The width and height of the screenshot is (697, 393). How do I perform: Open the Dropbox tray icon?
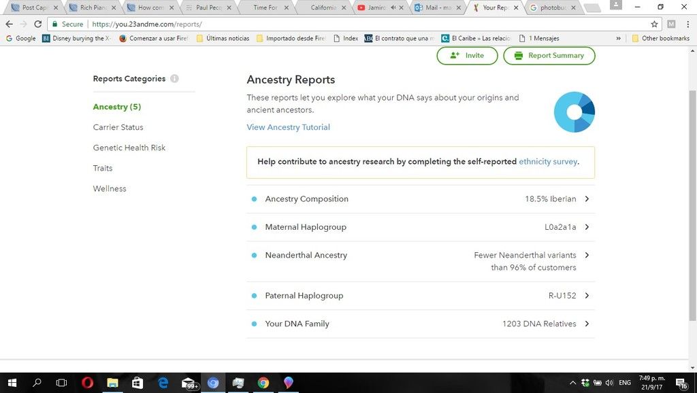[585, 382]
